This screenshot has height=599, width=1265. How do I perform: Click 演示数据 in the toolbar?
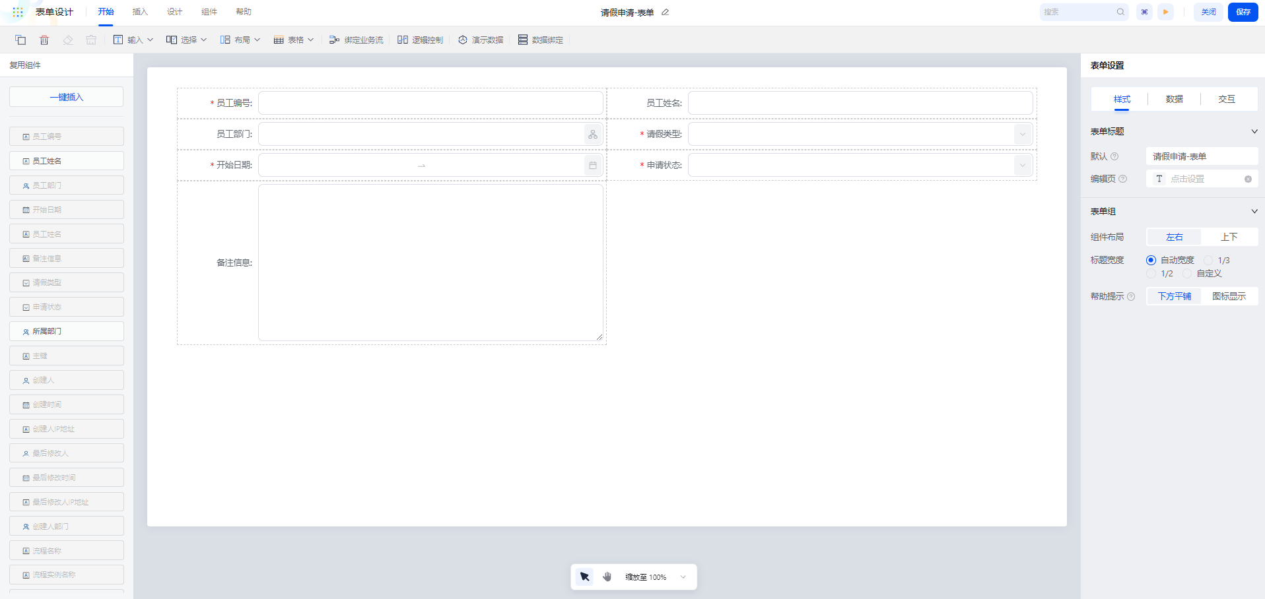pyautogui.click(x=481, y=40)
